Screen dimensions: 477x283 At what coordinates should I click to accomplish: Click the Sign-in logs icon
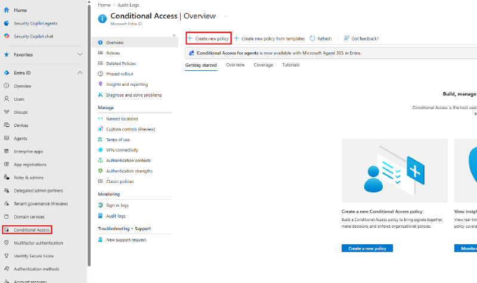(x=100, y=205)
